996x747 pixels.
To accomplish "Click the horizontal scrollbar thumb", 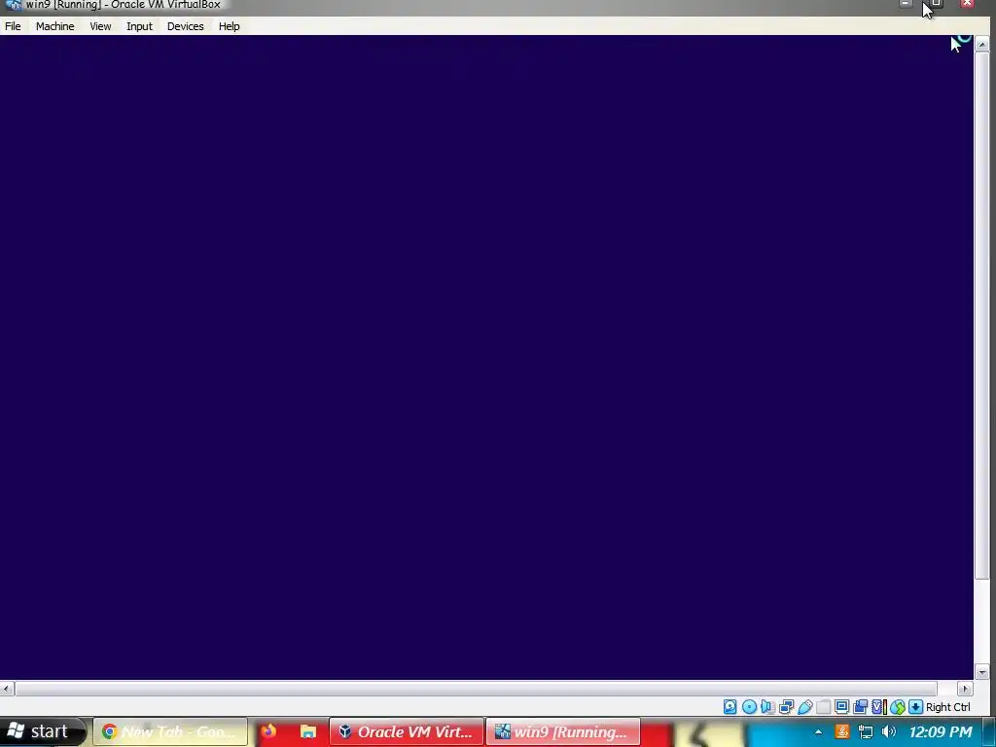I will click(476, 689).
